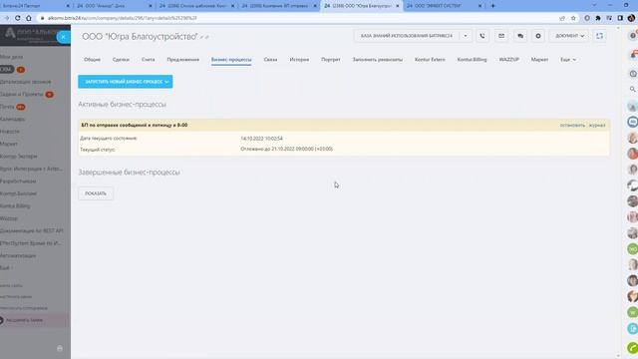Click the pencil edit icon beside company name

201,37
